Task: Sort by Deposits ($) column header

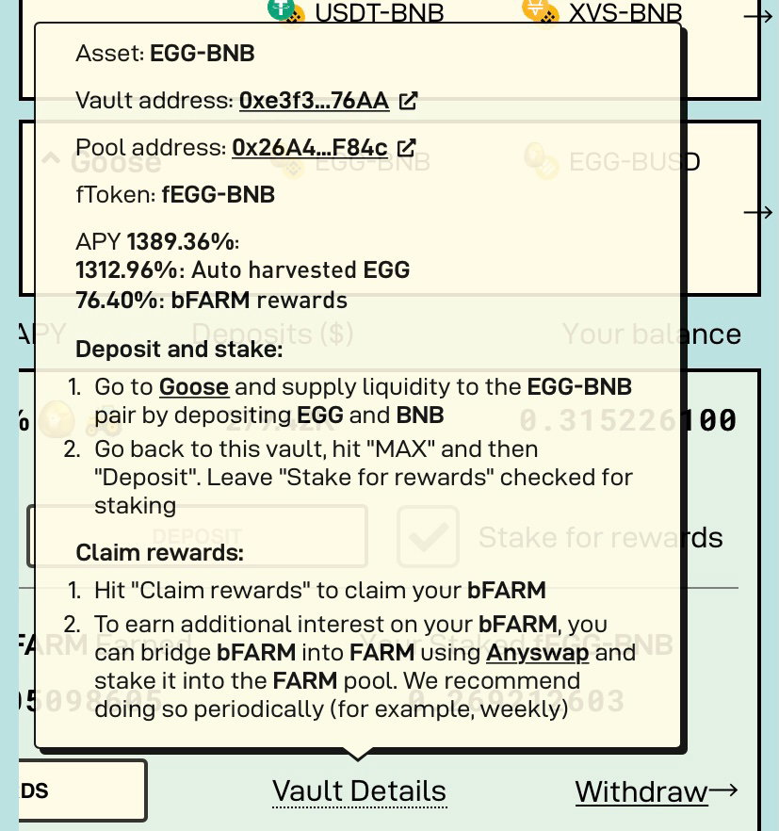Action: (x=272, y=334)
